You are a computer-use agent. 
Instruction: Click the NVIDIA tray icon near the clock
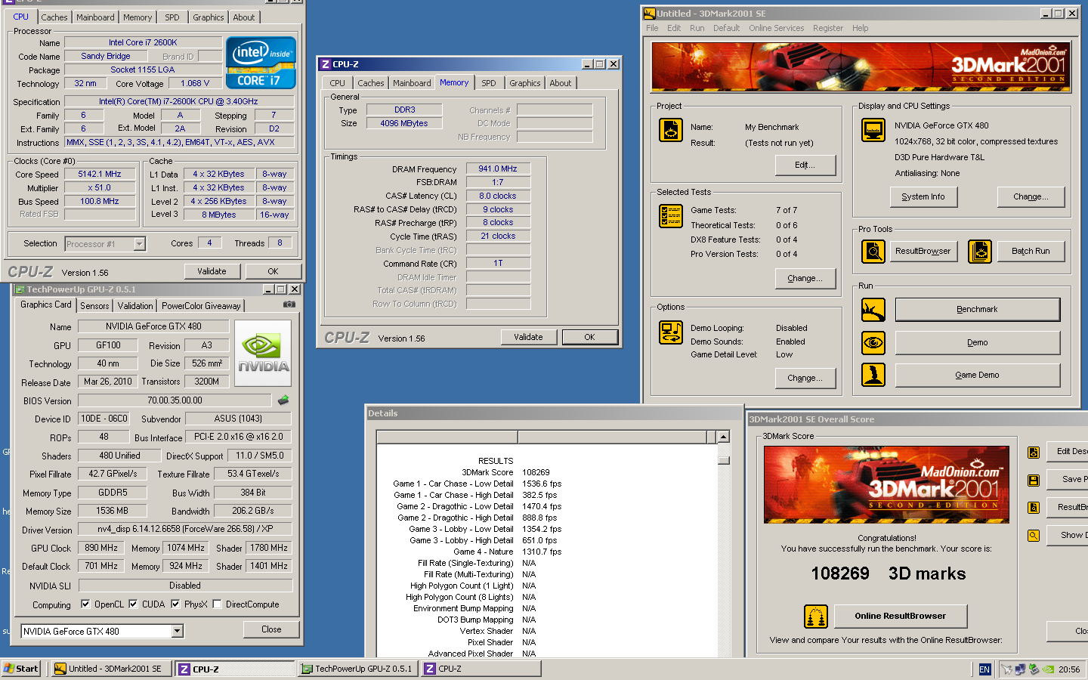tap(1048, 669)
